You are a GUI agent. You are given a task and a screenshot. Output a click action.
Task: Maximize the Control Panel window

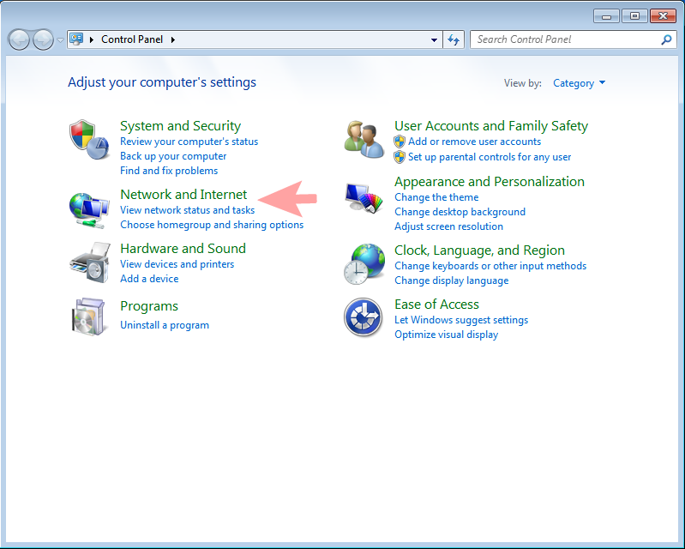[x=634, y=16]
